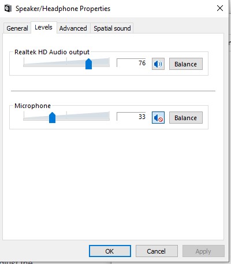Click the Microphone level slider thumb
This screenshot has height=264, width=231.
[x=52, y=117]
